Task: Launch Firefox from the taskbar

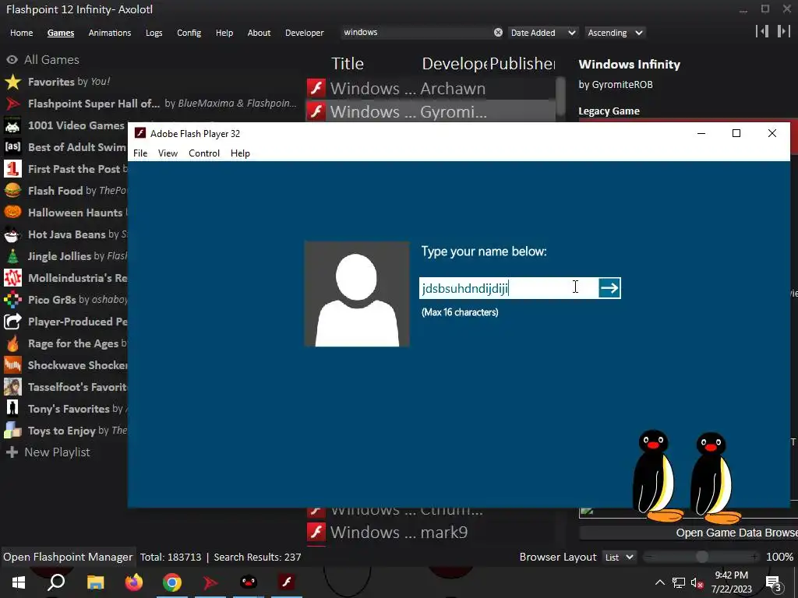Action: [x=134, y=582]
